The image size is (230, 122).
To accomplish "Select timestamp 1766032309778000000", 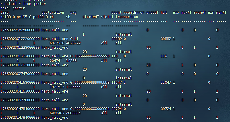I will pyautogui.click(x=20, y=100).
